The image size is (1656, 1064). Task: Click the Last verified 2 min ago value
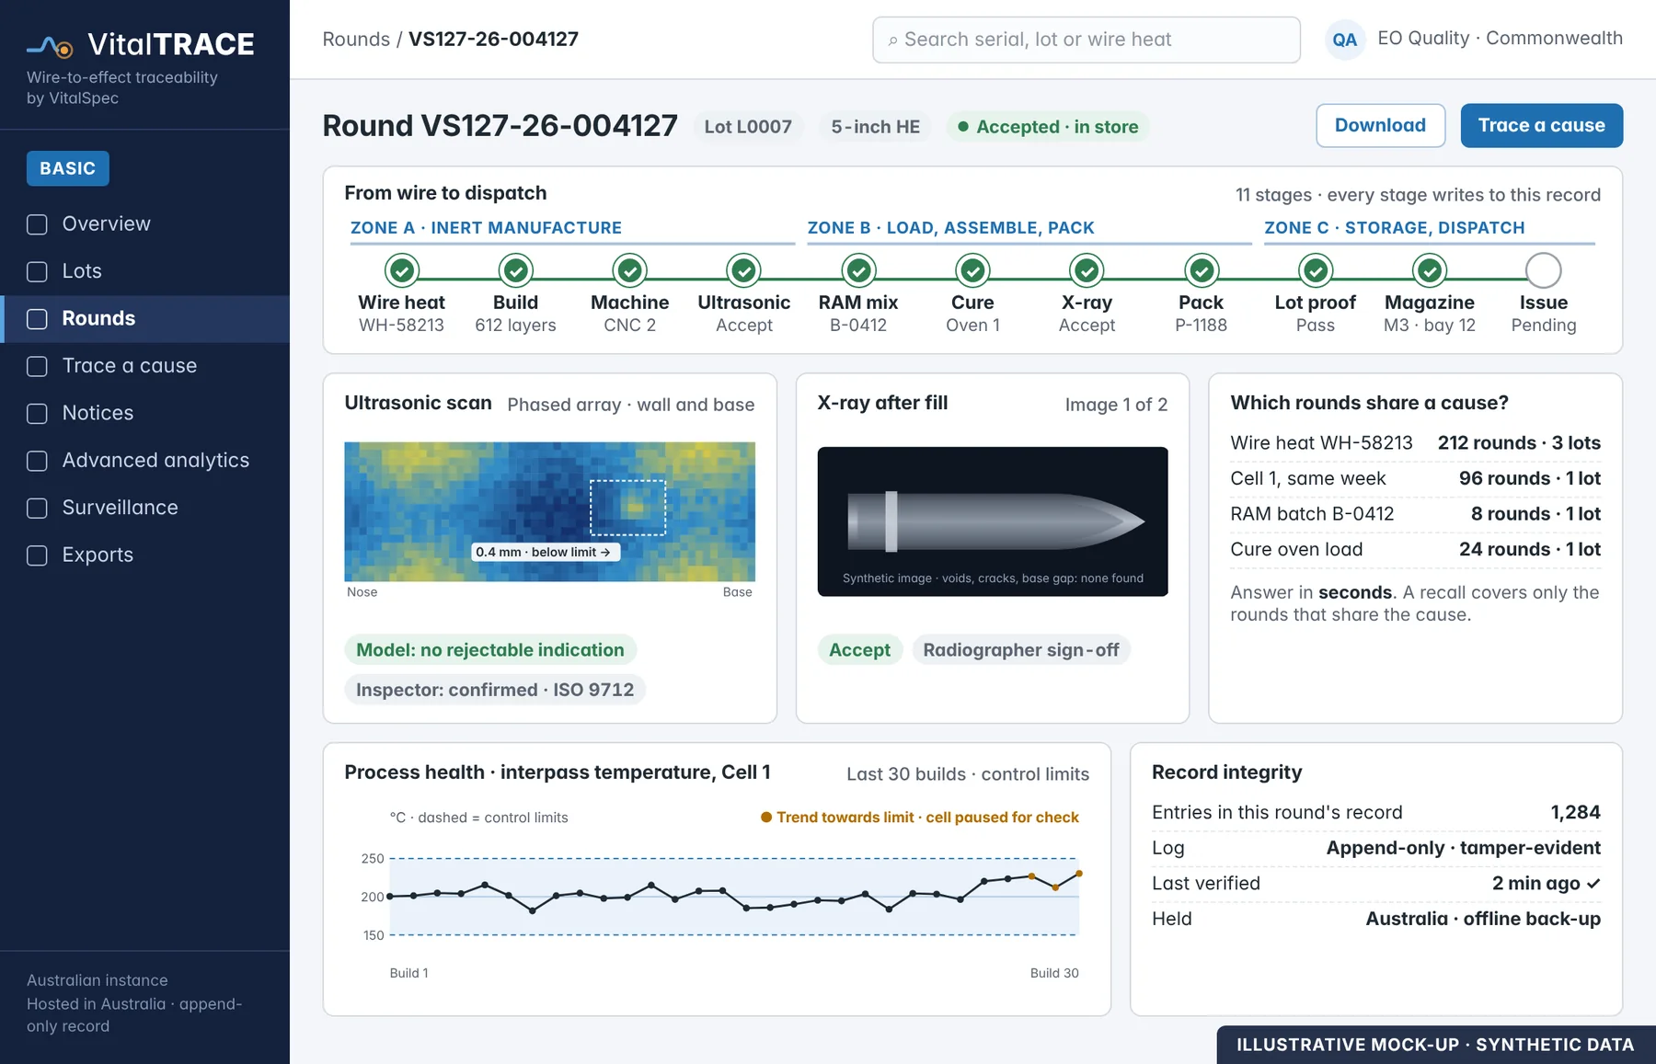(x=1546, y=884)
